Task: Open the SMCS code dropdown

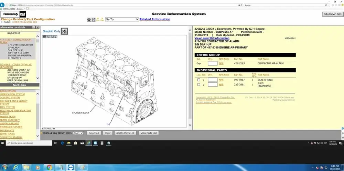Action: coord(78,133)
